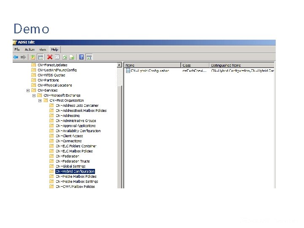Viewport: 304px width, 228px height.
Task: Click the green Refresh toolbar icon
Action: click(65, 57)
